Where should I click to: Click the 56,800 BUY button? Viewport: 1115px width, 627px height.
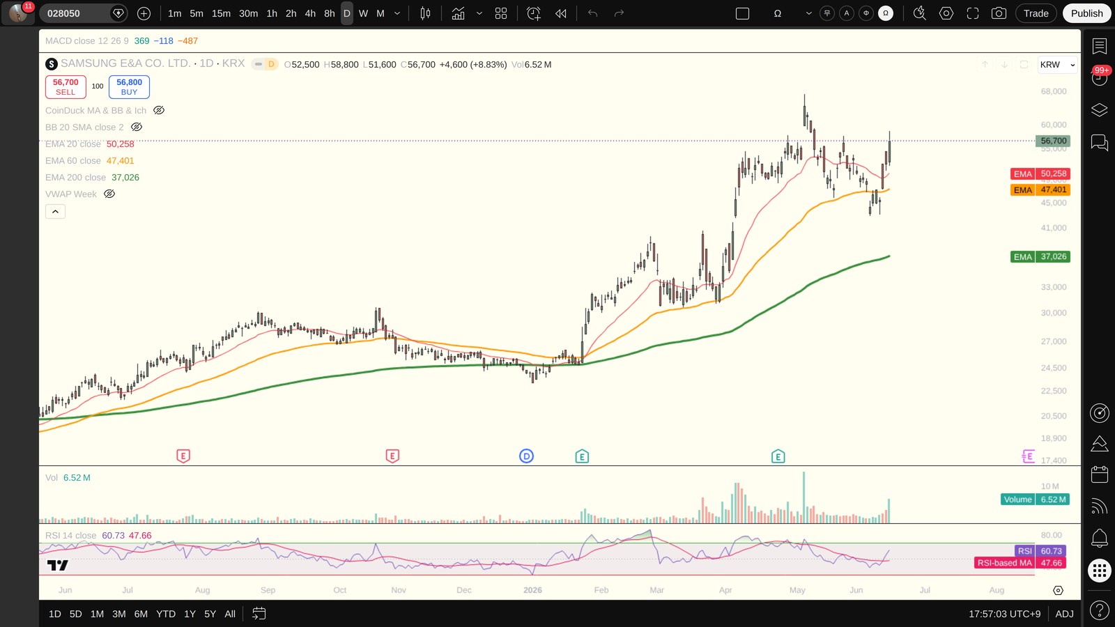pos(129,87)
